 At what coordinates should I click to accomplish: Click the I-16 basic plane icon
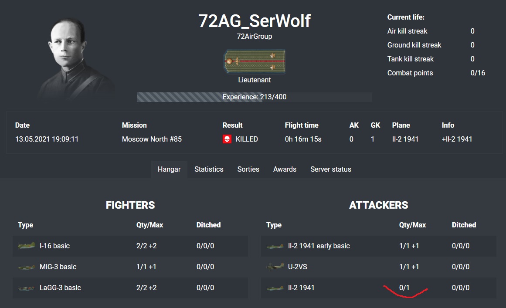(x=27, y=246)
